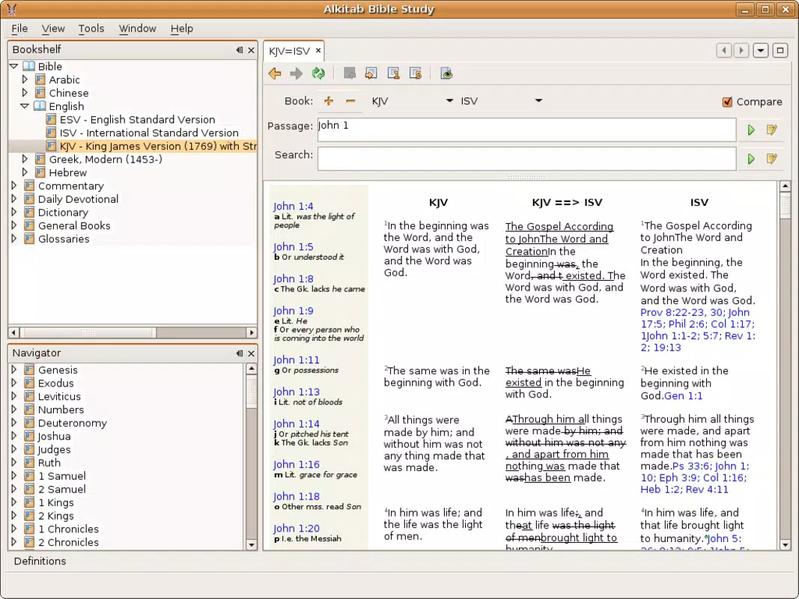Expand Genesis in the Navigator

(x=13, y=370)
